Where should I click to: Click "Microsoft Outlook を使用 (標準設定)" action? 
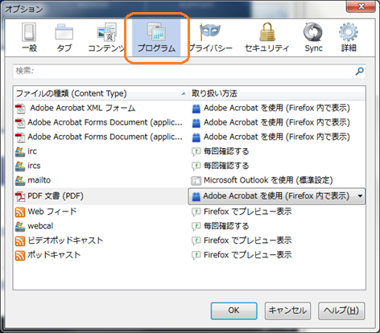(x=268, y=180)
